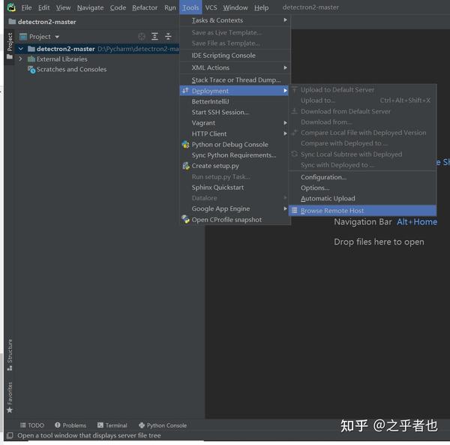Image resolution: width=450 pixels, height=445 pixels.
Task: Expand Google App Engine submenu
Action: tap(235, 209)
